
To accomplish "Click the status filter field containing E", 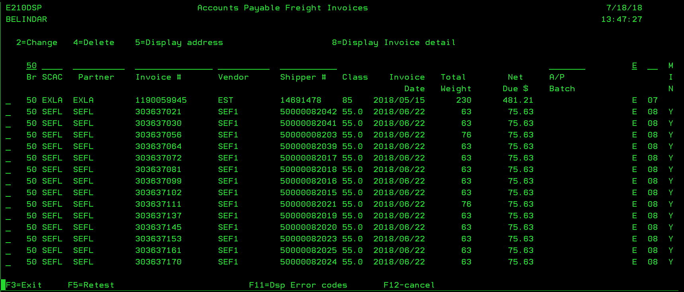I will pyautogui.click(x=634, y=66).
